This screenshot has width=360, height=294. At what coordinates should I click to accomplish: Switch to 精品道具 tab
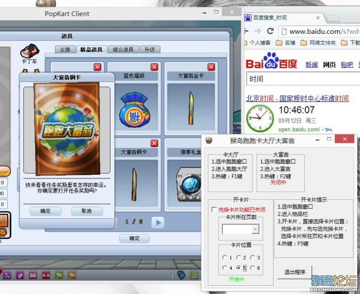pos(92,49)
